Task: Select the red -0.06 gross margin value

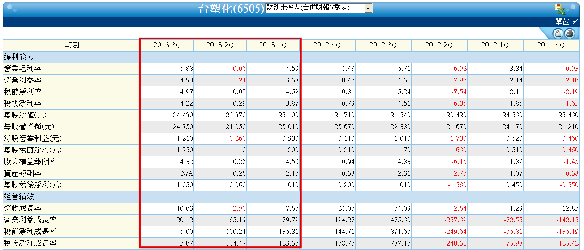Action: (238, 69)
